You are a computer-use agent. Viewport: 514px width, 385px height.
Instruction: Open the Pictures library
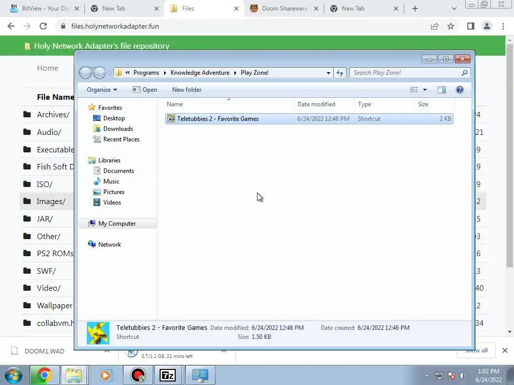[x=114, y=192]
